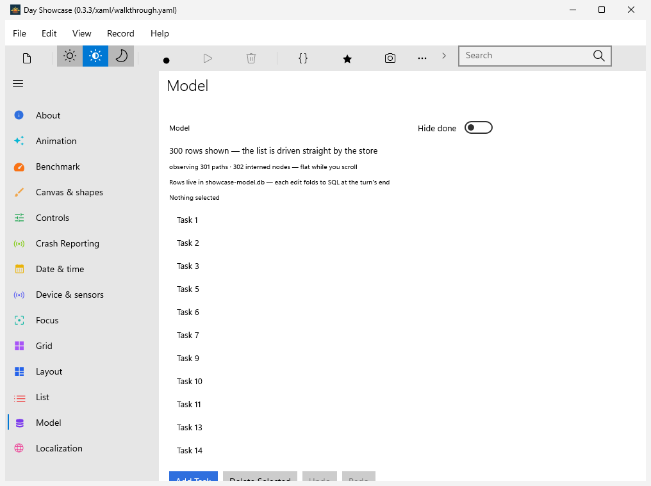This screenshot has width=651, height=486.
Task: Open the three-dots more options
Action: pyautogui.click(x=422, y=58)
